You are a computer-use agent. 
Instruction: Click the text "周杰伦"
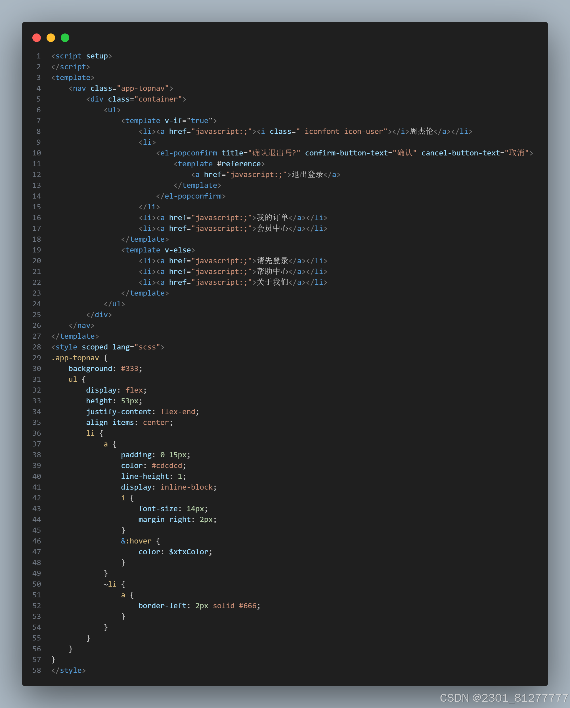[422, 131]
